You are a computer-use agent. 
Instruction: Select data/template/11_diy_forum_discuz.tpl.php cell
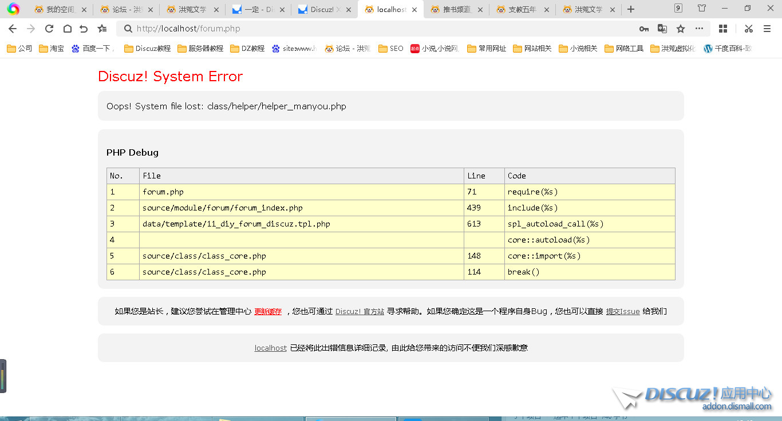coord(302,224)
